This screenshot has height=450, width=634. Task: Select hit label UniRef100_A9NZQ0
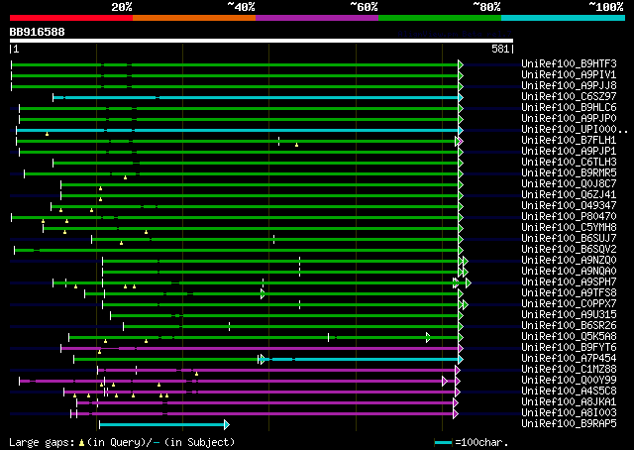[x=569, y=261]
